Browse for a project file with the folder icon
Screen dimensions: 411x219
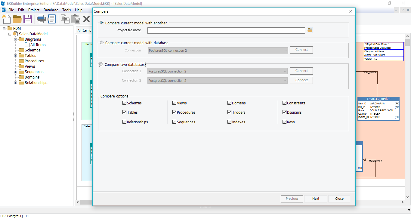point(310,30)
